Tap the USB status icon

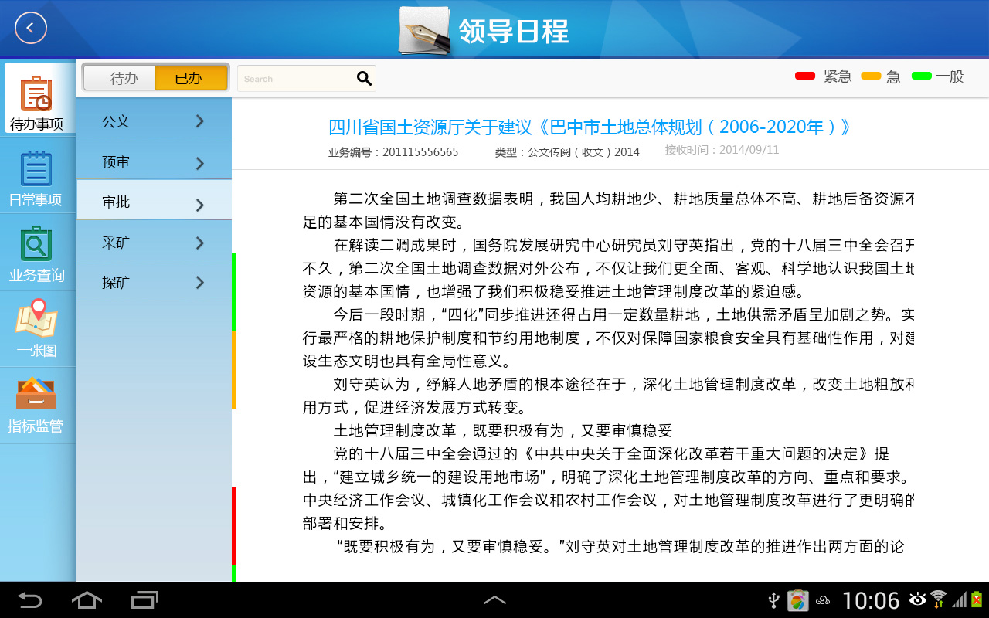[x=773, y=599]
